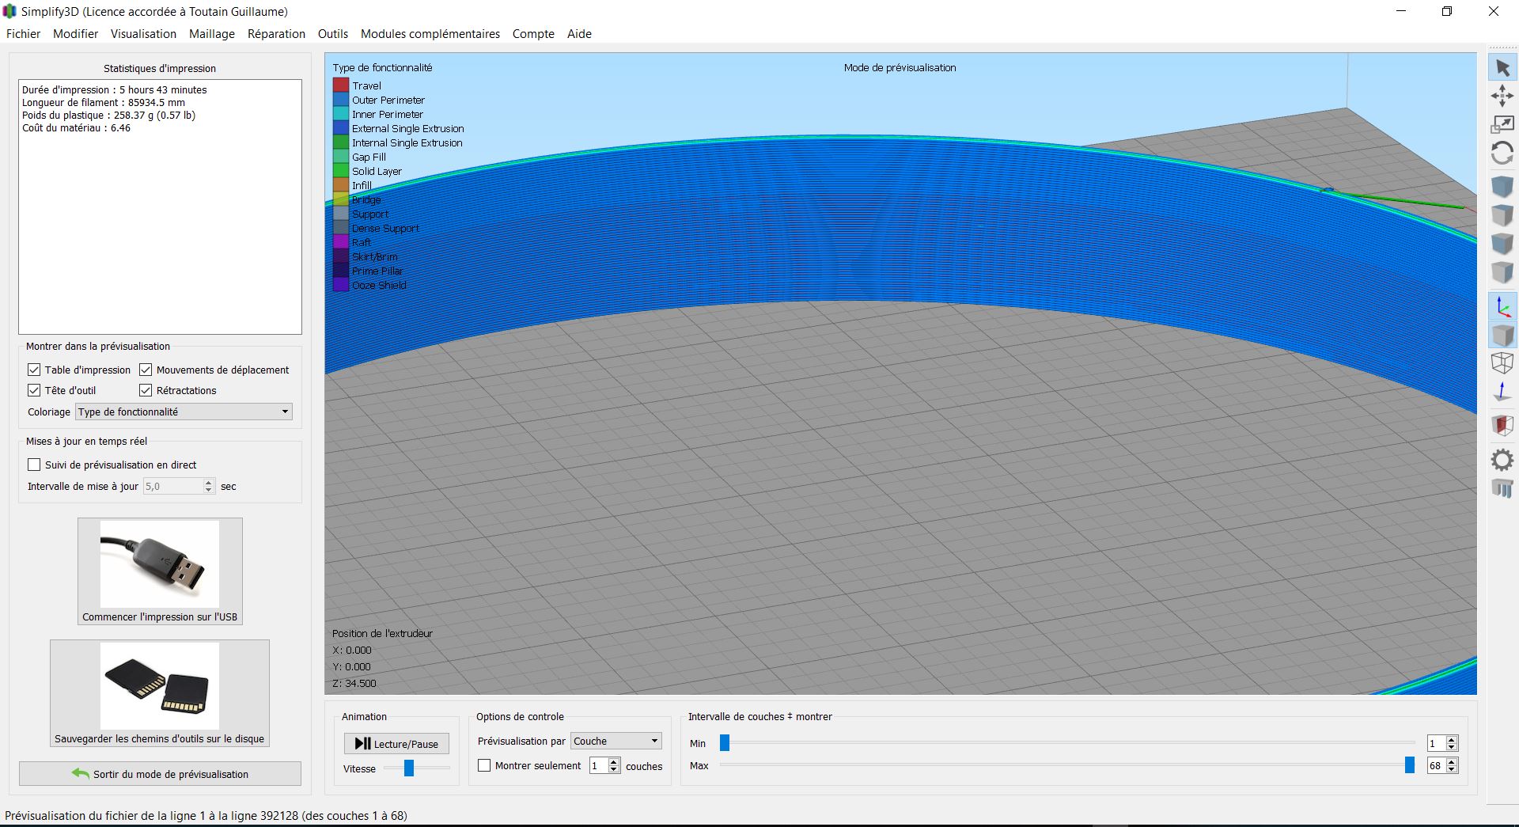1519x827 pixels.
Task: Increase Montrer seulement couches count
Action: pyautogui.click(x=614, y=761)
